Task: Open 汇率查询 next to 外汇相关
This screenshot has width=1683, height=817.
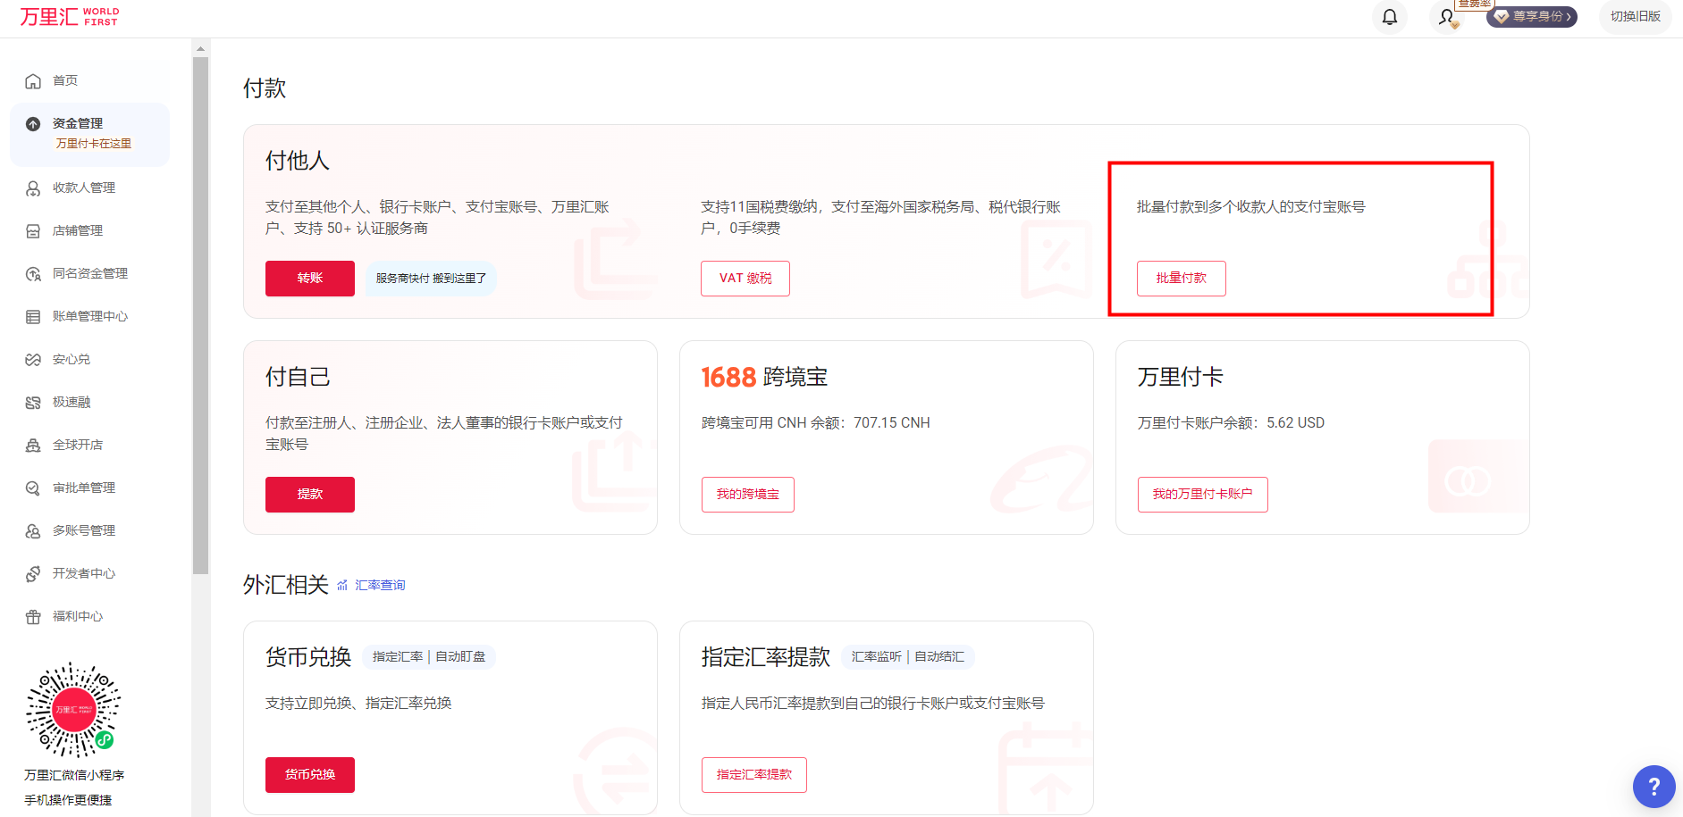Action: pyautogui.click(x=380, y=585)
